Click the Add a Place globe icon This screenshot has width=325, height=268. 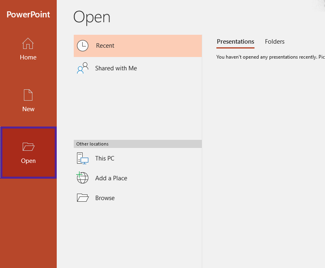[x=83, y=177]
